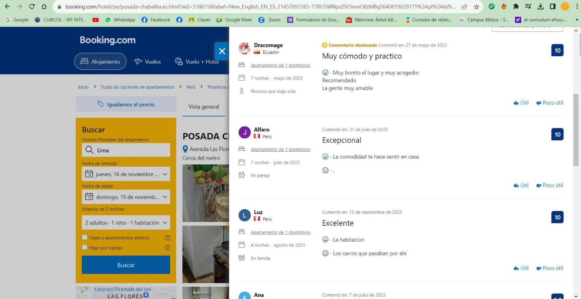Viewport: 581px width, 299px height.
Task: Open the CUBICOL - IEP bookmark
Action: pyautogui.click(x=60, y=20)
